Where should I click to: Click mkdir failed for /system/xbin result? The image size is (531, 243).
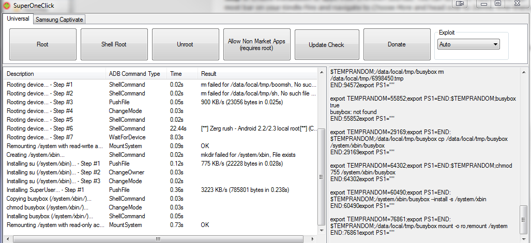(x=248, y=155)
